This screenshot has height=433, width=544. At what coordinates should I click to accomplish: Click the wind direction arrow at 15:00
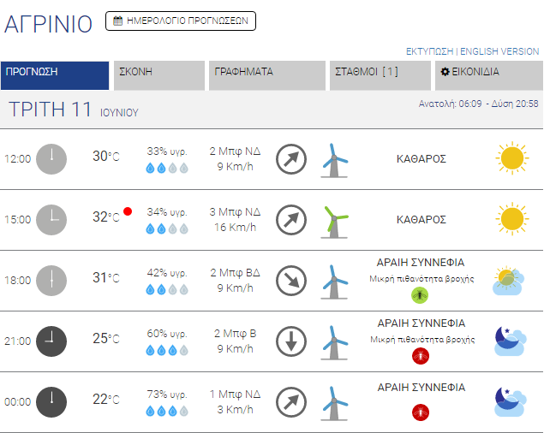(x=291, y=220)
